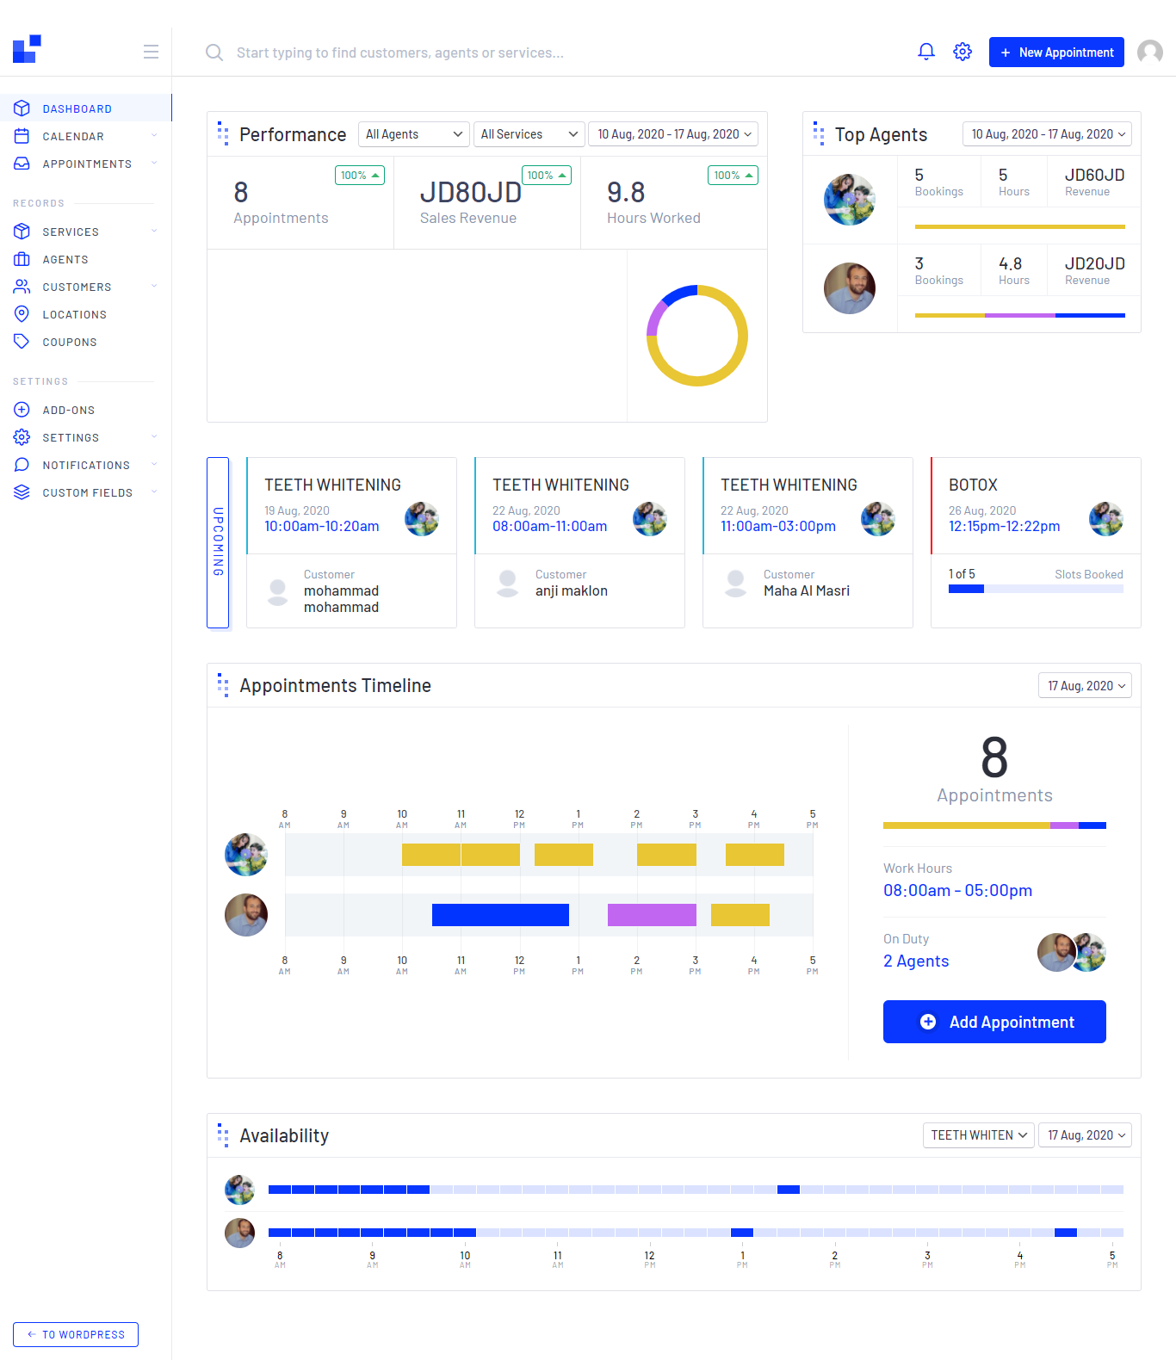Change the Appointments Timeline date selector
This screenshot has height=1360, width=1176.
[x=1085, y=686]
